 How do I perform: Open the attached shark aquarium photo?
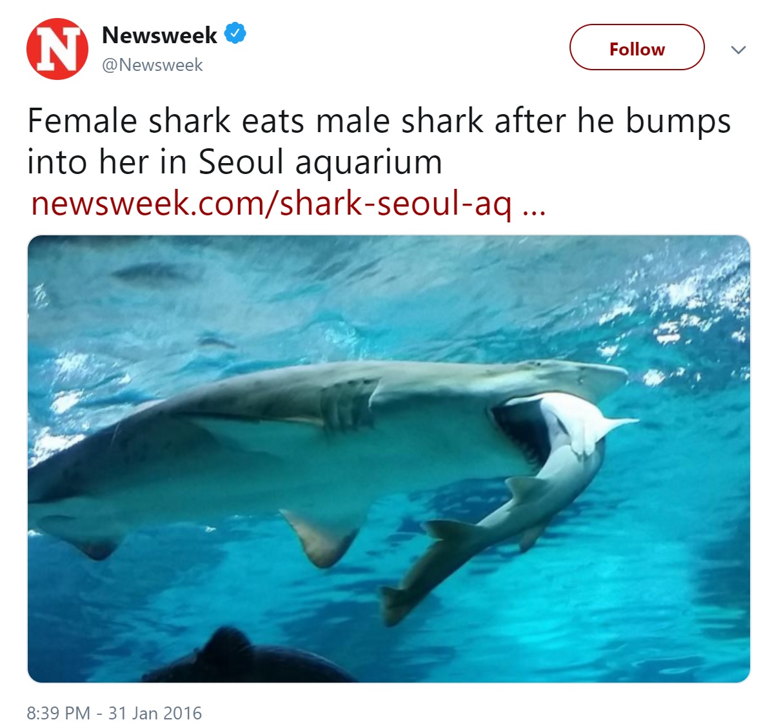389,459
